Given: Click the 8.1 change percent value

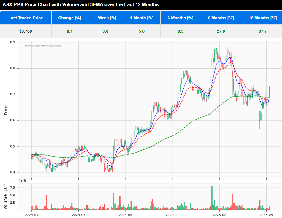Looking at the screenshot, I should (x=69, y=31).
